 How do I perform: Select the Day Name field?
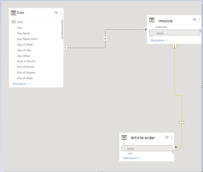(x=24, y=33)
